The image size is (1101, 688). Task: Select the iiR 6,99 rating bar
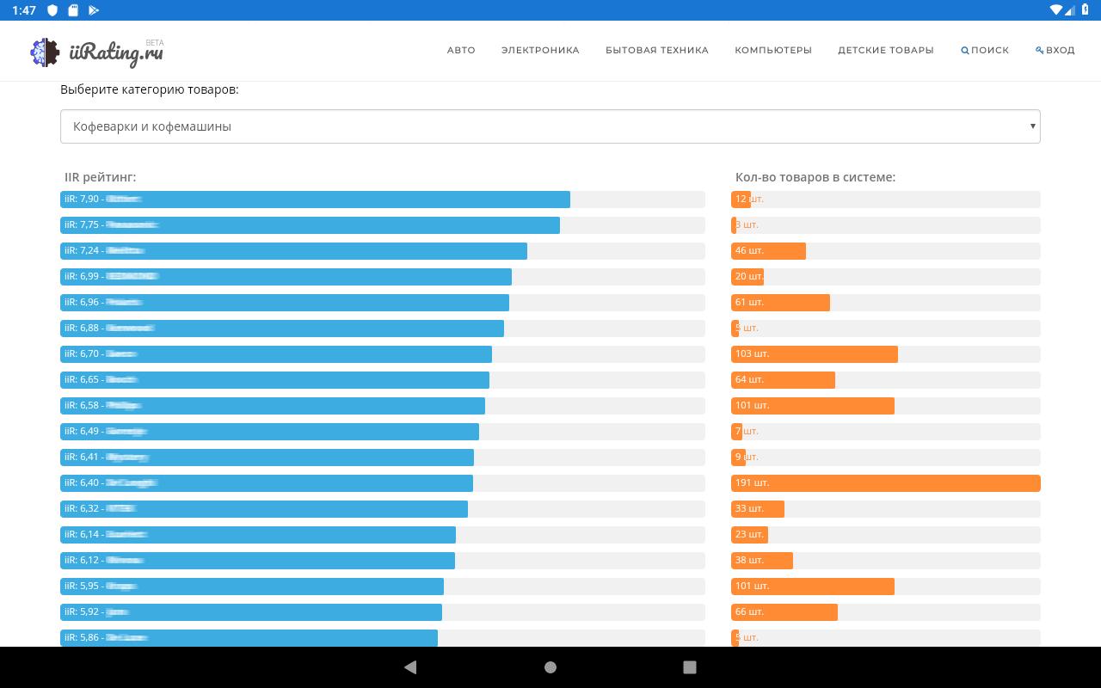pos(286,277)
